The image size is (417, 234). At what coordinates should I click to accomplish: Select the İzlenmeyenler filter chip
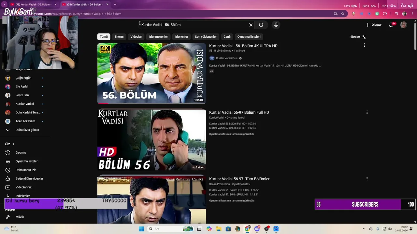tap(158, 37)
